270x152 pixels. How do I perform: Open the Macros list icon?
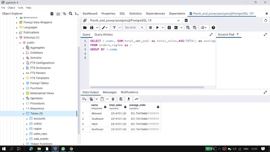(204, 27)
